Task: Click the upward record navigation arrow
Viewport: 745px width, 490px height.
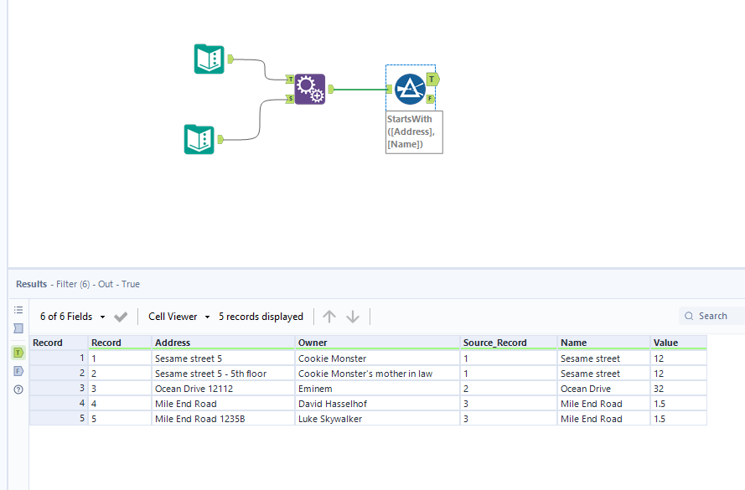Action: [x=329, y=317]
